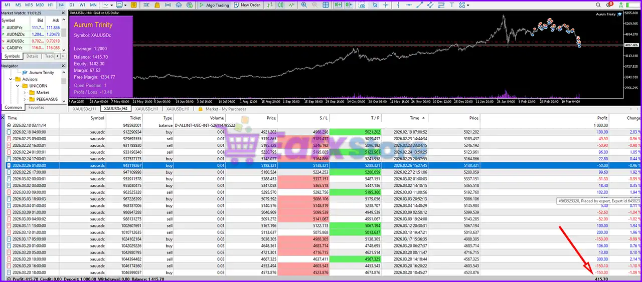The width and height of the screenshot is (642, 282).
Task: Click the Market shopping bag icon
Action: (x=158, y=5)
